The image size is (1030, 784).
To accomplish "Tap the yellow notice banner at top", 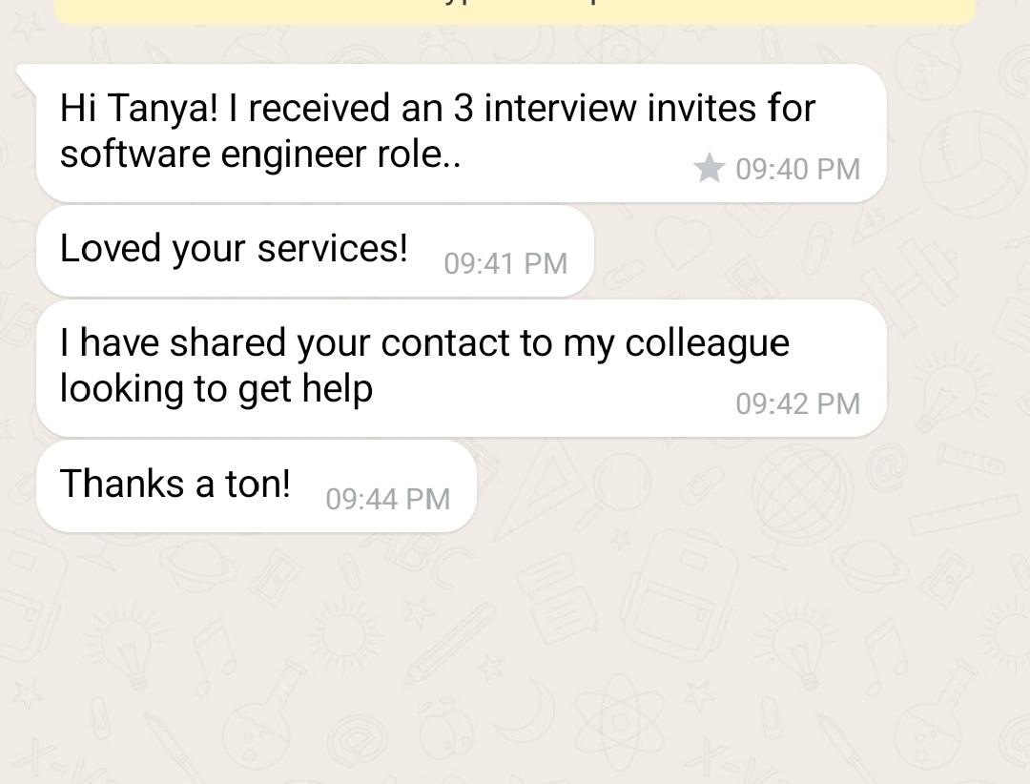I will (515, 11).
